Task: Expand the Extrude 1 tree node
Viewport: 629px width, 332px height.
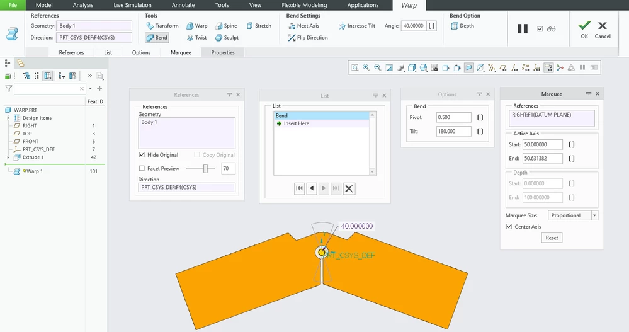Action: point(8,157)
